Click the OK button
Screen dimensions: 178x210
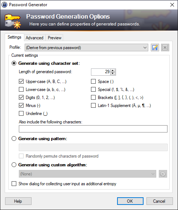130,201
